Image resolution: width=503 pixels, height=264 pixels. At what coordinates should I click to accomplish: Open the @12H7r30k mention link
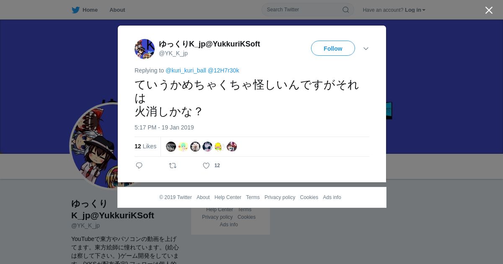coord(223,70)
